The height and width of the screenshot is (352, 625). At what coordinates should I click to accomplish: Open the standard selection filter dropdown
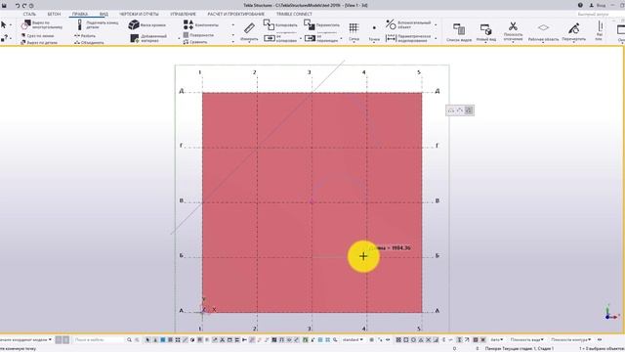pos(353,339)
